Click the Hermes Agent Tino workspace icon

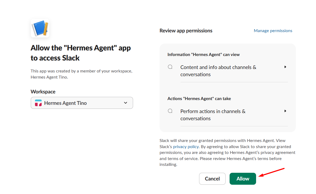click(x=38, y=103)
